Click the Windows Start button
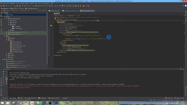Image resolution: width=187 pixels, height=105 pixels. pos(2,103)
